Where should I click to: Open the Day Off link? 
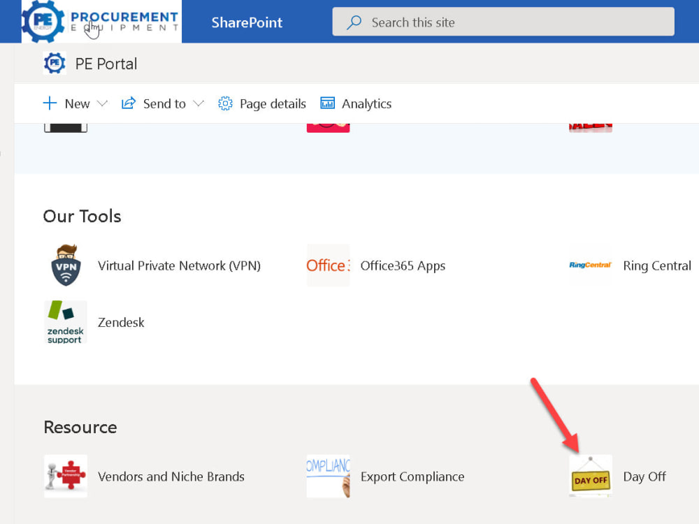click(644, 476)
